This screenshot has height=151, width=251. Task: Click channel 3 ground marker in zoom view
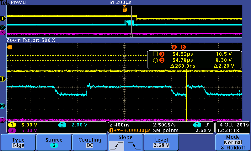pos(3,120)
